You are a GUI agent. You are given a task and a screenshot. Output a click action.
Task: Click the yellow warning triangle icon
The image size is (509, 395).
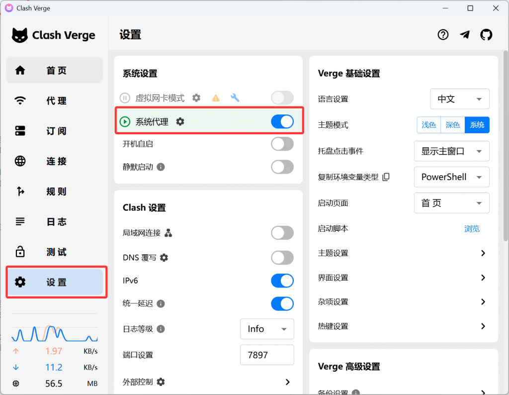(216, 98)
